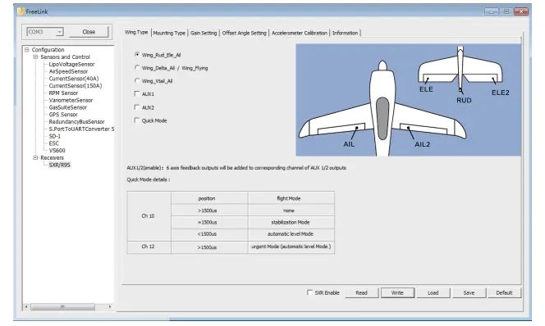
Task: Open the Mounting Type tab
Action: [x=169, y=33]
